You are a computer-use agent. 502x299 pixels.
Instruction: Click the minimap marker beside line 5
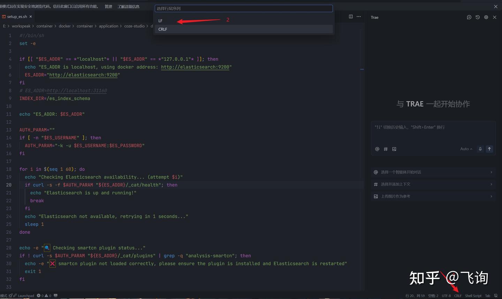point(362,69)
